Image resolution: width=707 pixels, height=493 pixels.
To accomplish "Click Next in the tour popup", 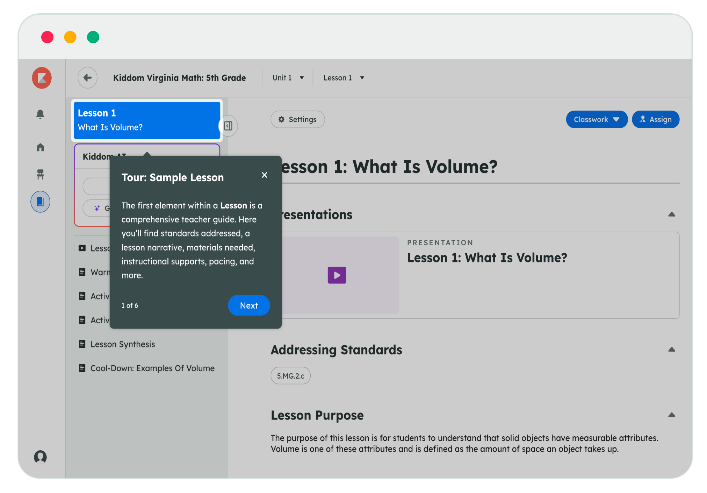I will 249,305.
